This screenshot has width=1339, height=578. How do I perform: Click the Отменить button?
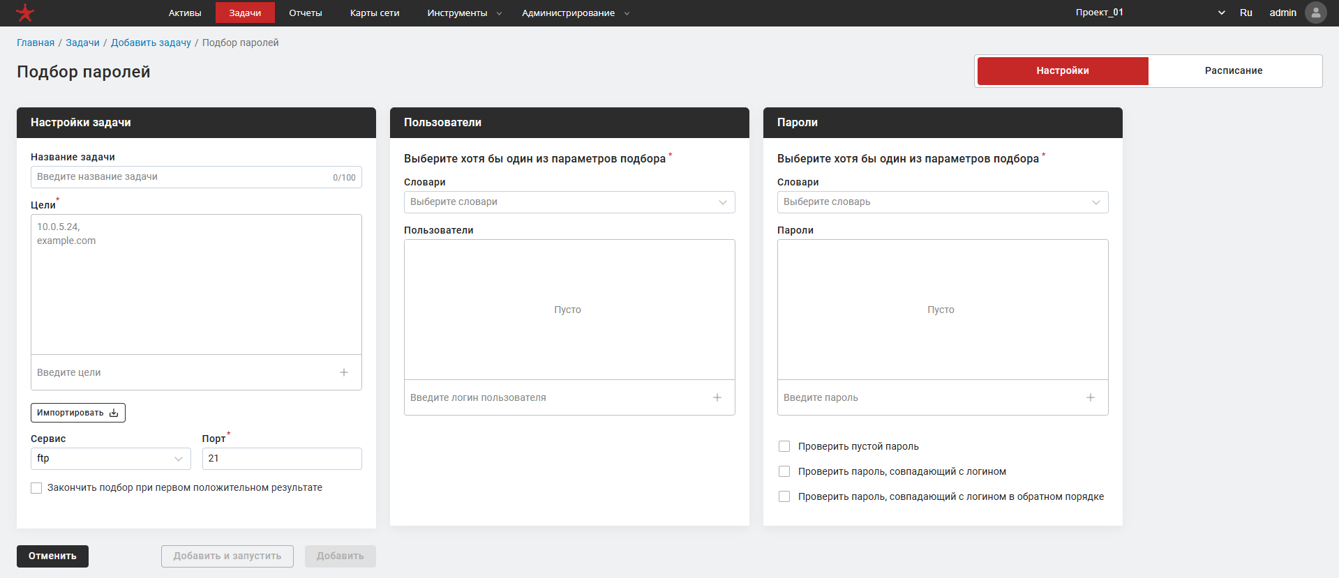tap(52, 556)
